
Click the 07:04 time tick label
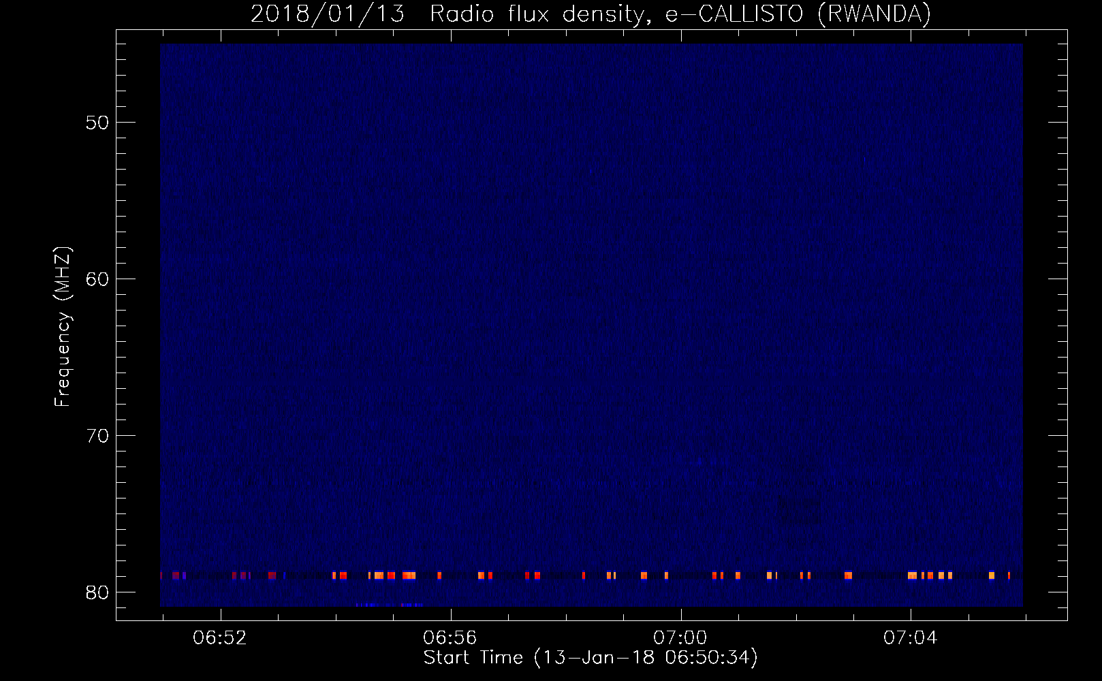point(911,638)
